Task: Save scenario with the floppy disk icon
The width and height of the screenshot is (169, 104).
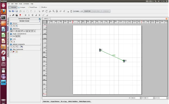Action: point(16,11)
